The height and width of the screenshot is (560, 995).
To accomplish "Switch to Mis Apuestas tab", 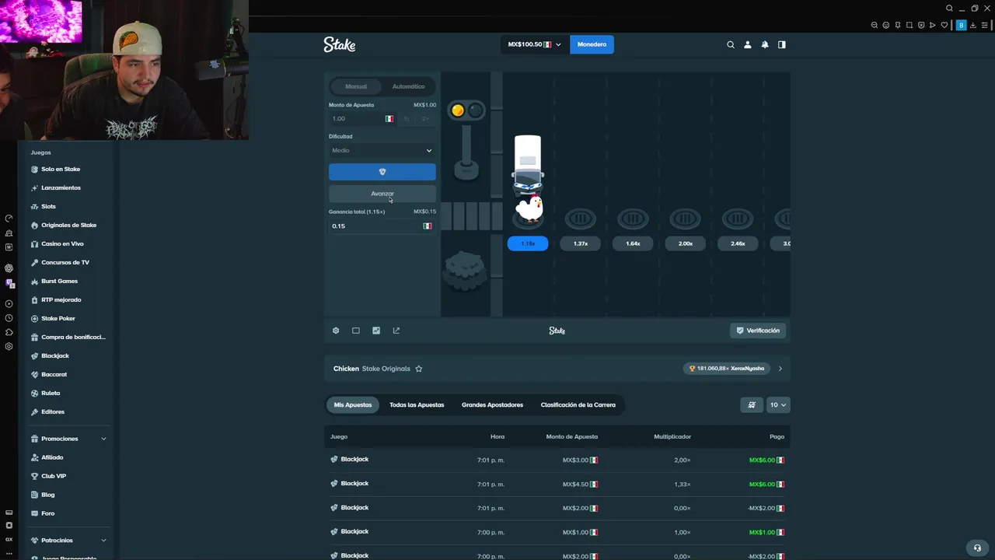I will (353, 404).
